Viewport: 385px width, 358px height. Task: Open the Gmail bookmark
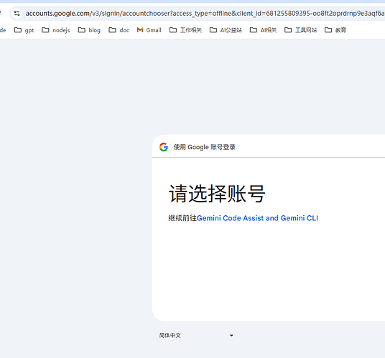point(149,30)
